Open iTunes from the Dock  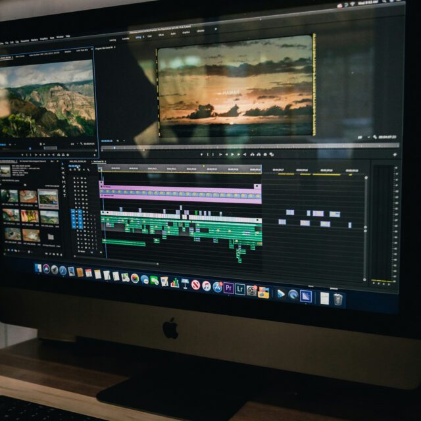207,285
